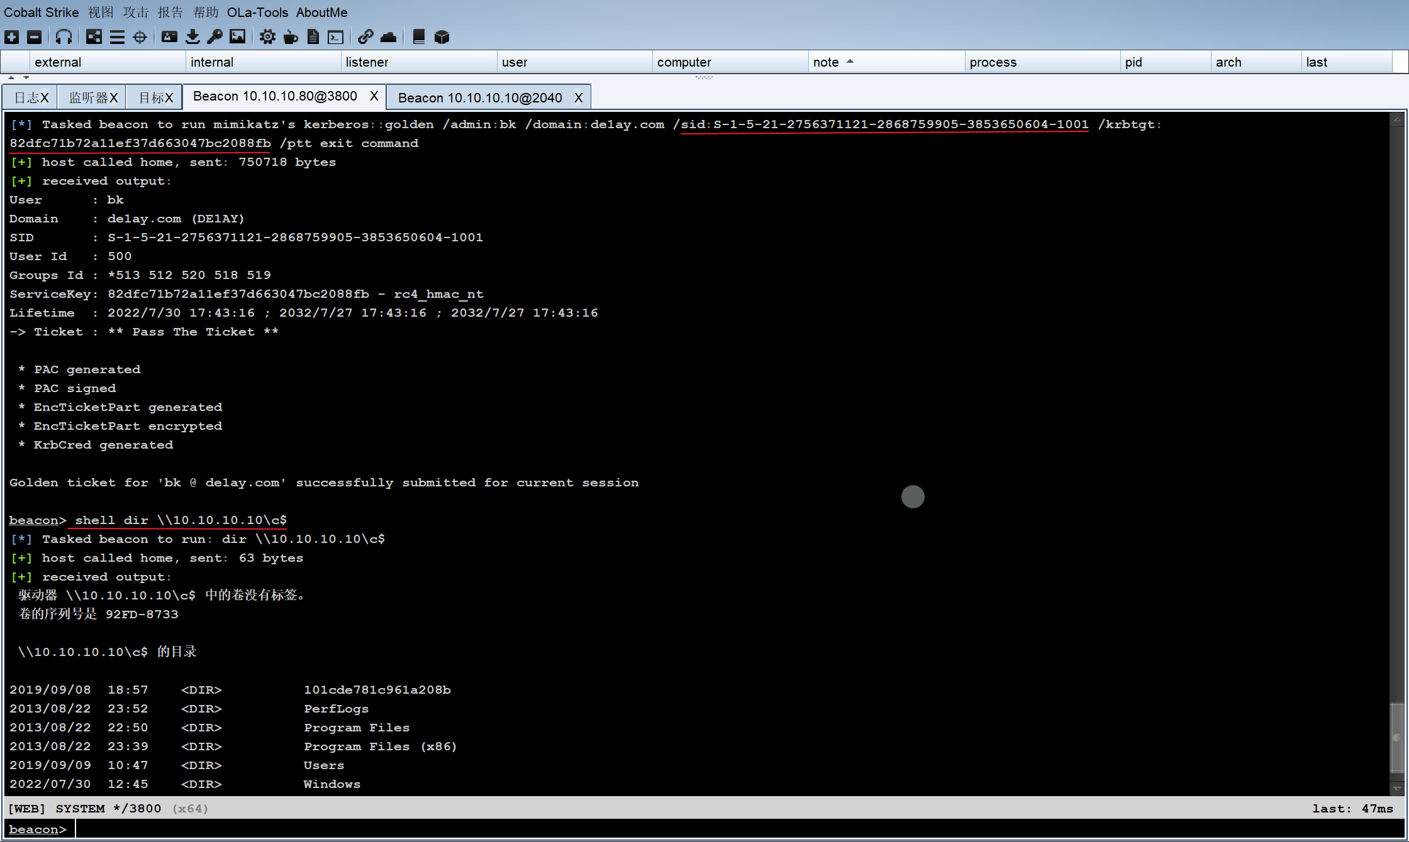Open the 帮助 menu
Viewport: 1409px width, 842px height.
click(206, 13)
